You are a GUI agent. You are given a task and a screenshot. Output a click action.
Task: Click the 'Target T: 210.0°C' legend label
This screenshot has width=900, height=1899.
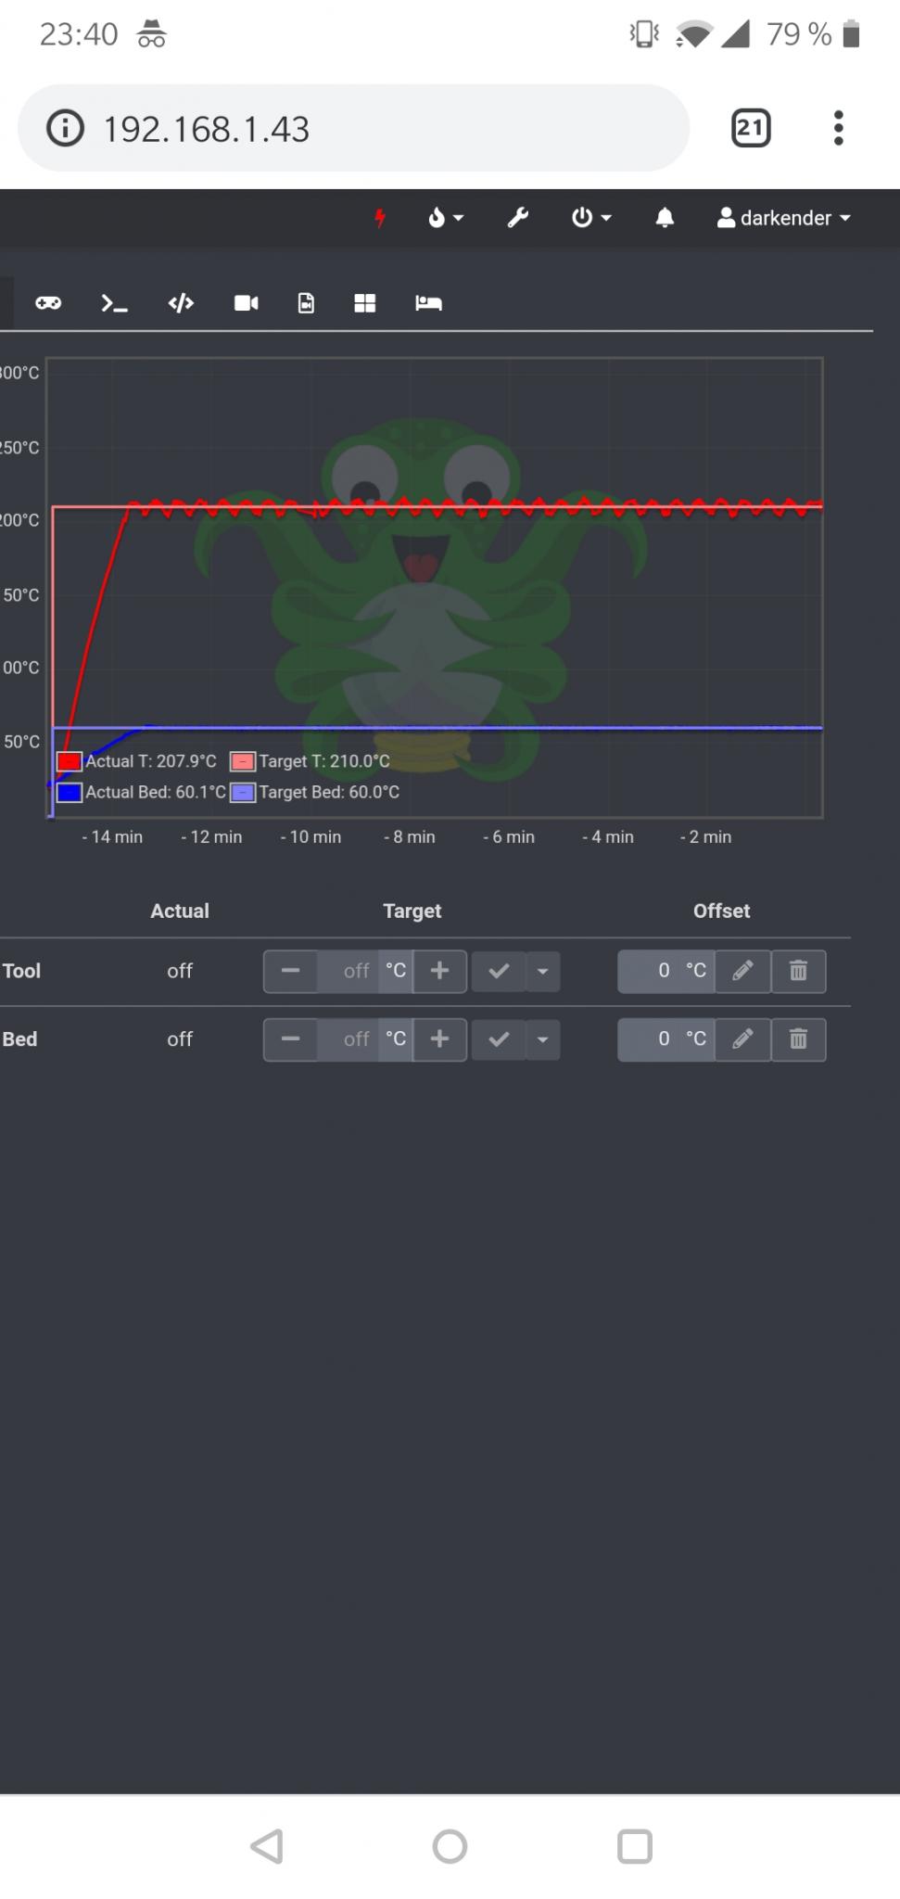pos(324,761)
